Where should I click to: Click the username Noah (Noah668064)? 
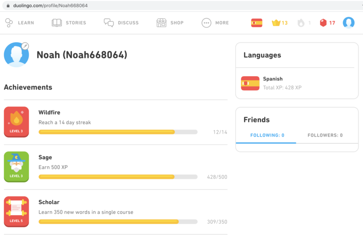82,55
